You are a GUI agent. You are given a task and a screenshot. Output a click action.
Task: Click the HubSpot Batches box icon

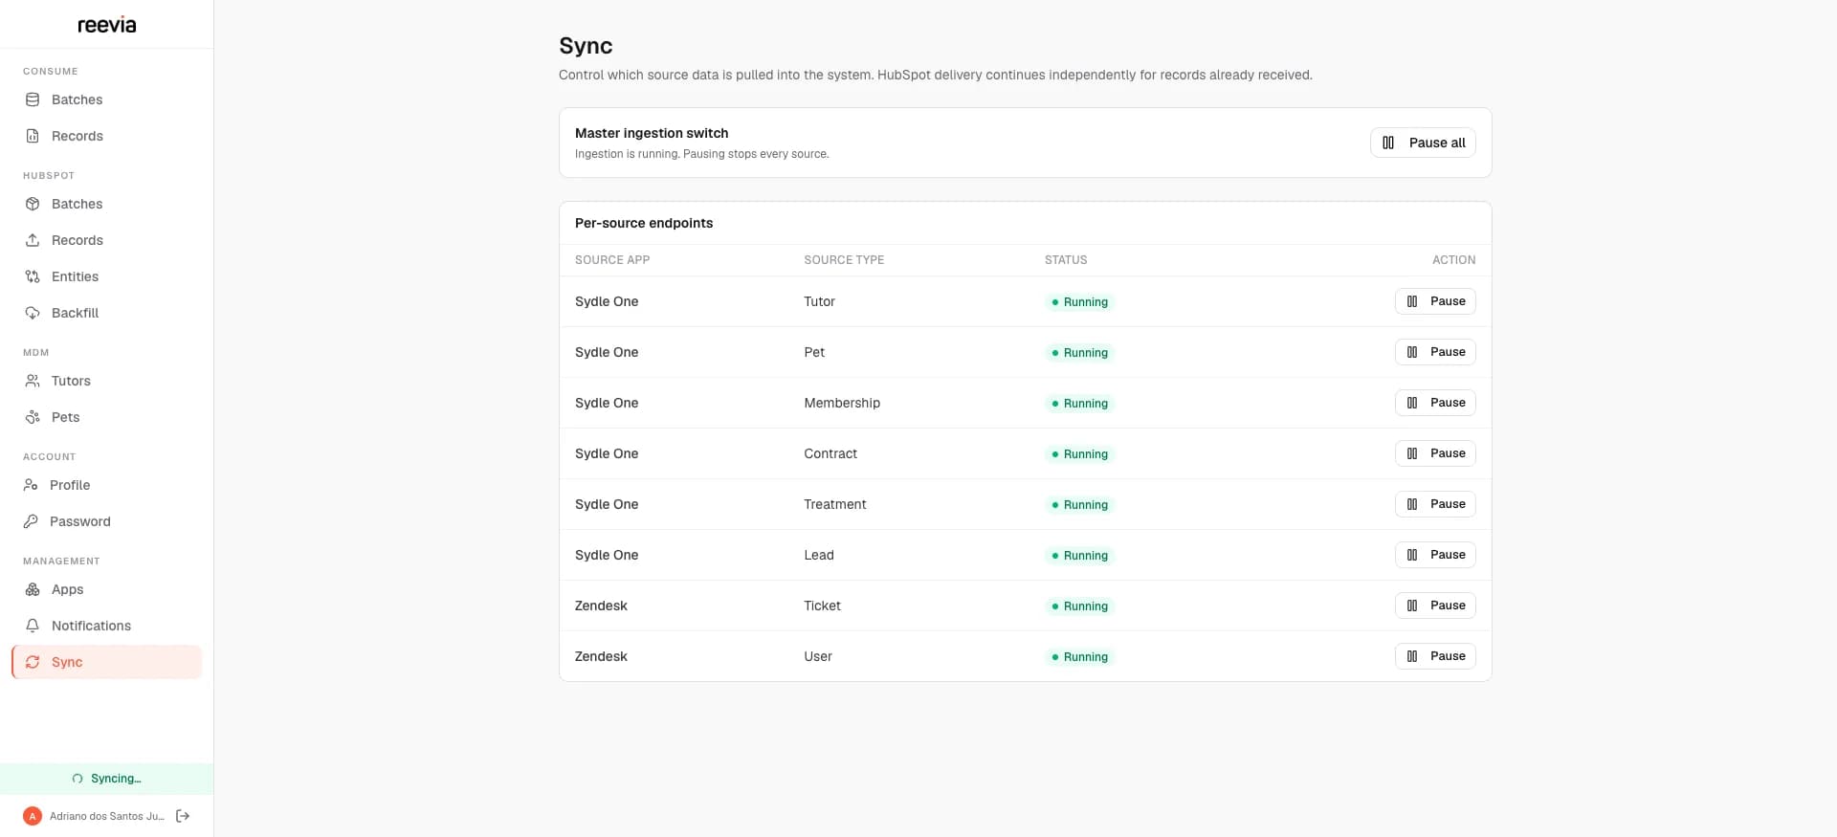33,204
